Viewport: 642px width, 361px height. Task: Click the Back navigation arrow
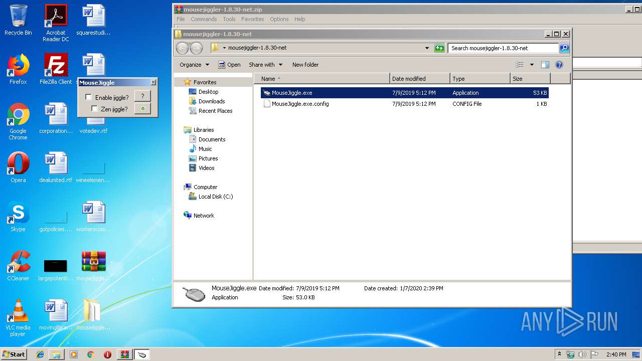click(x=182, y=48)
